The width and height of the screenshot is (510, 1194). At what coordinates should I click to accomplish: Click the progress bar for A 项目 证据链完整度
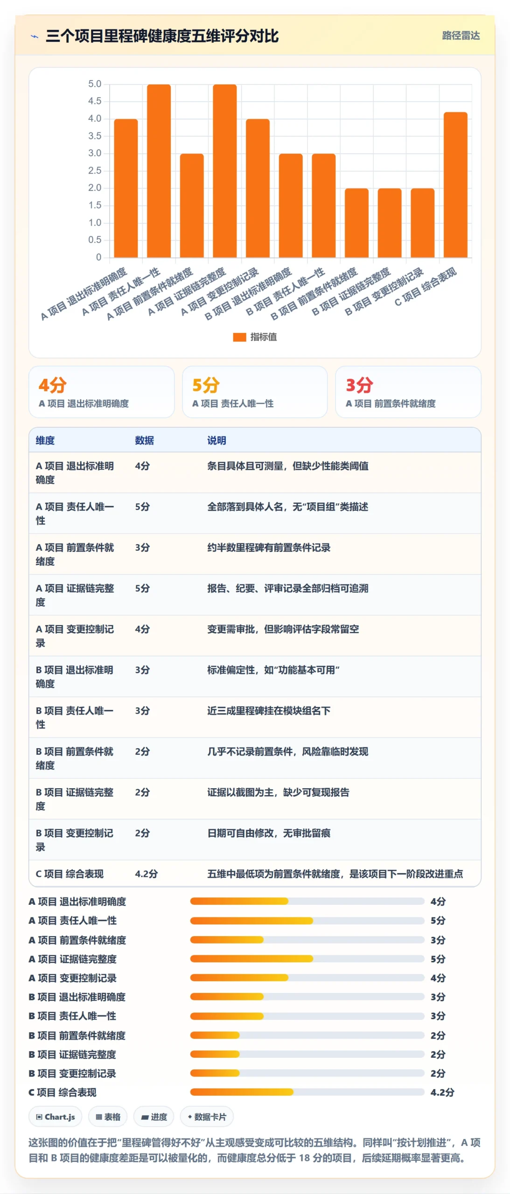pyautogui.click(x=307, y=959)
